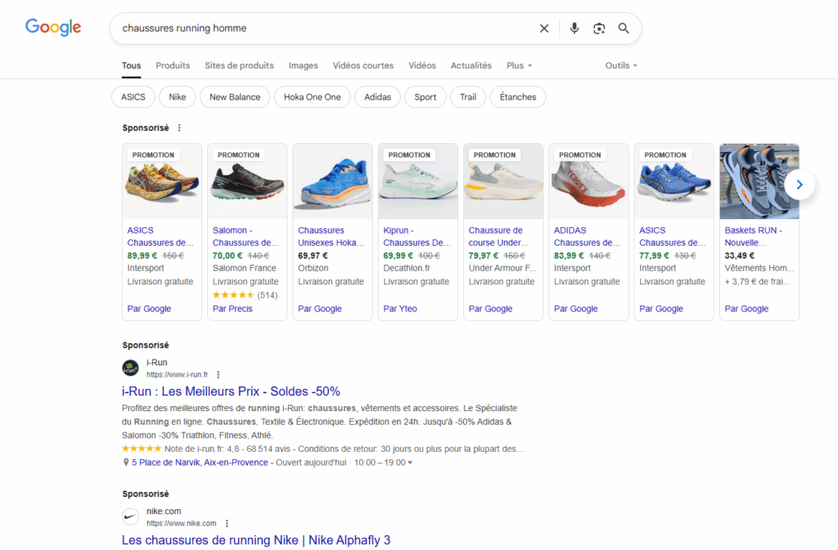Open the Under Armour shoe image
838x550 pixels.
coord(503,181)
